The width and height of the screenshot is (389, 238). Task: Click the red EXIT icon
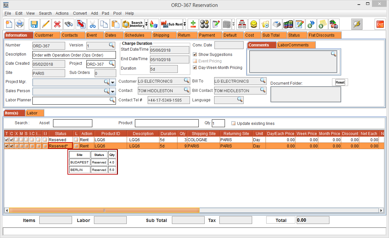pos(380,24)
